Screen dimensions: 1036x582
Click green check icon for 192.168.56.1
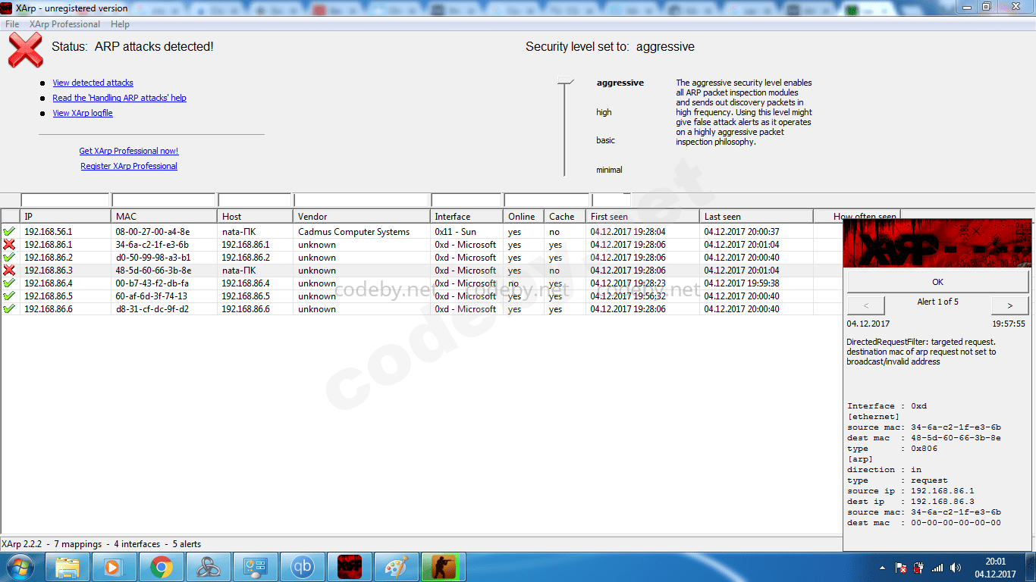point(10,232)
